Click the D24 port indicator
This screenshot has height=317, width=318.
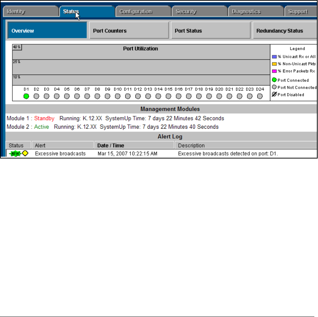tap(260, 96)
